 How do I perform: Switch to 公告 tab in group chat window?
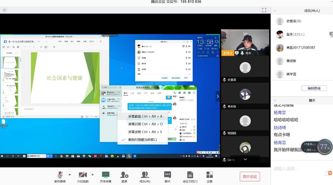[x=132, y=93]
